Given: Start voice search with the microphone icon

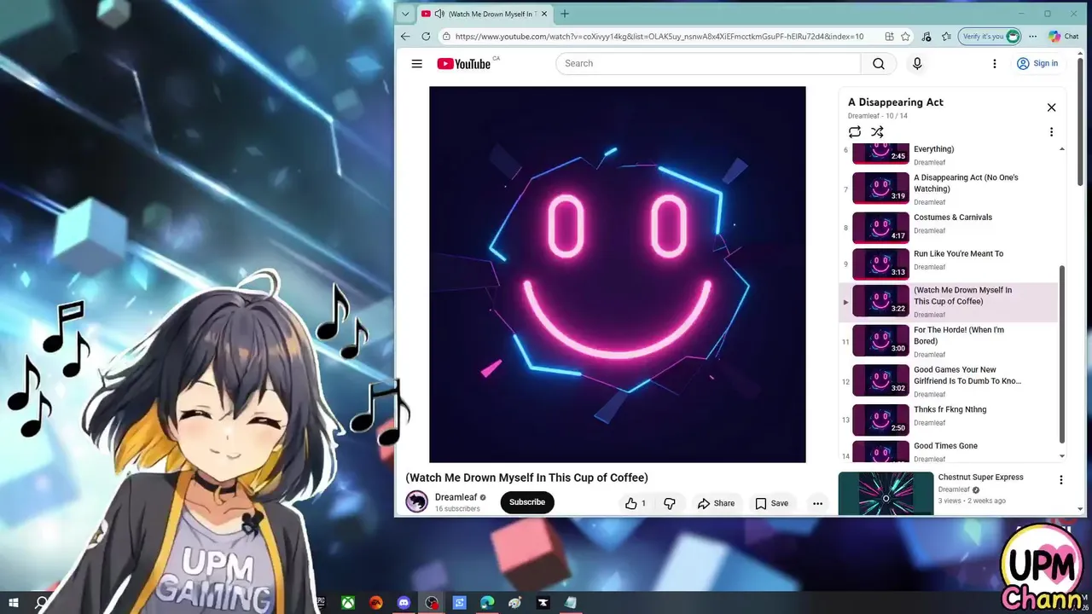Looking at the screenshot, I should point(917,64).
